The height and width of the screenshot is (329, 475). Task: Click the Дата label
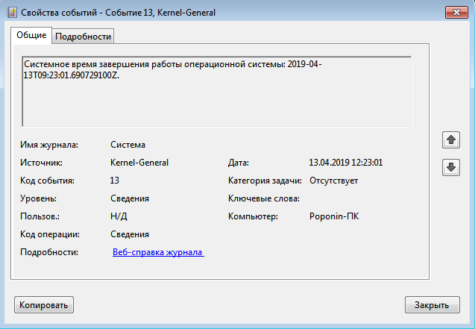point(239,163)
